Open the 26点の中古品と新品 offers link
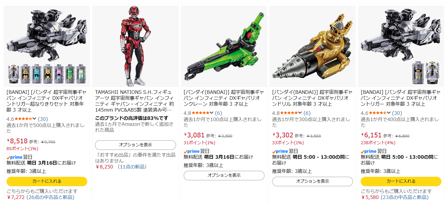Viewport: 447px width, 204px height. 50,197
